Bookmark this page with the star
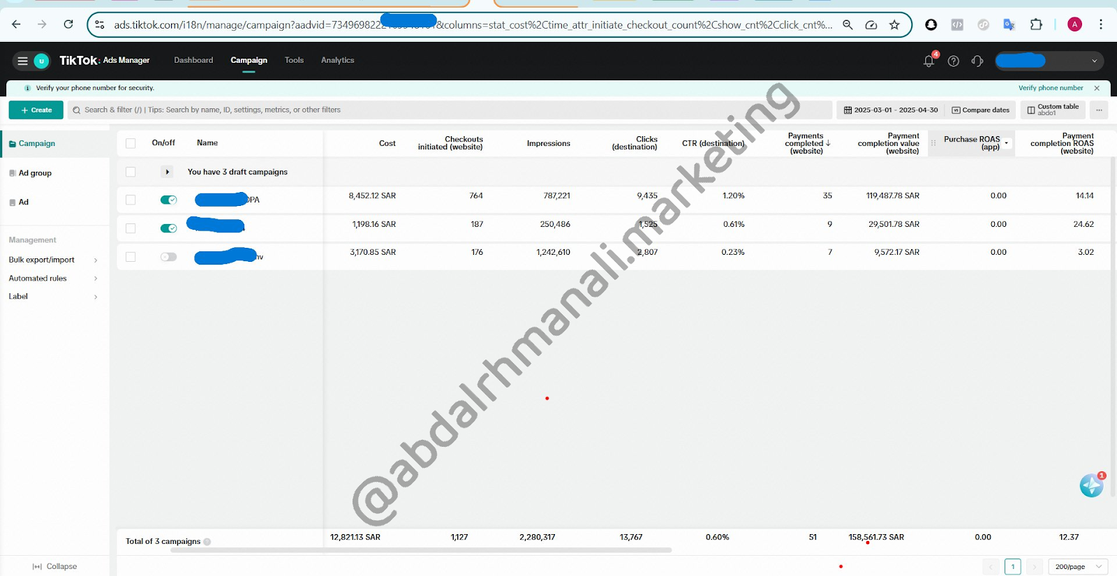Screen dimensions: 1117x576 click(x=894, y=24)
